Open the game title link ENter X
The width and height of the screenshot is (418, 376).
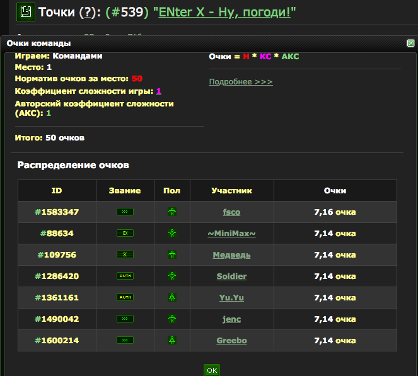click(224, 12)
